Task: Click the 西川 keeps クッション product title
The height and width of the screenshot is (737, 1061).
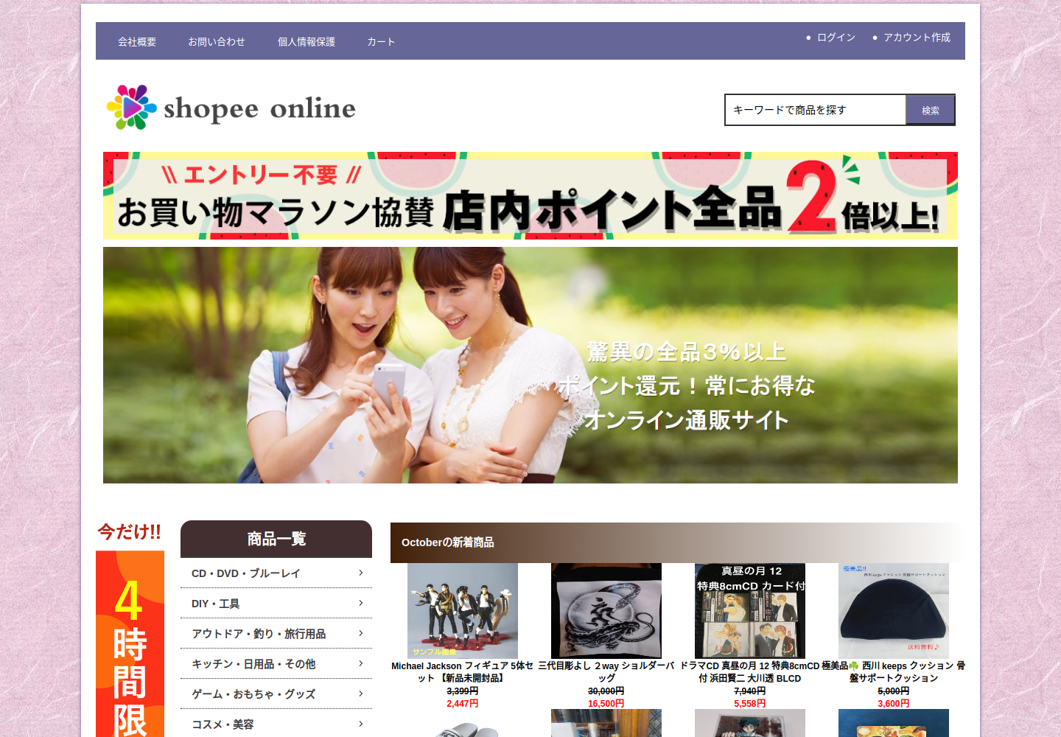Action: point(894,672)
